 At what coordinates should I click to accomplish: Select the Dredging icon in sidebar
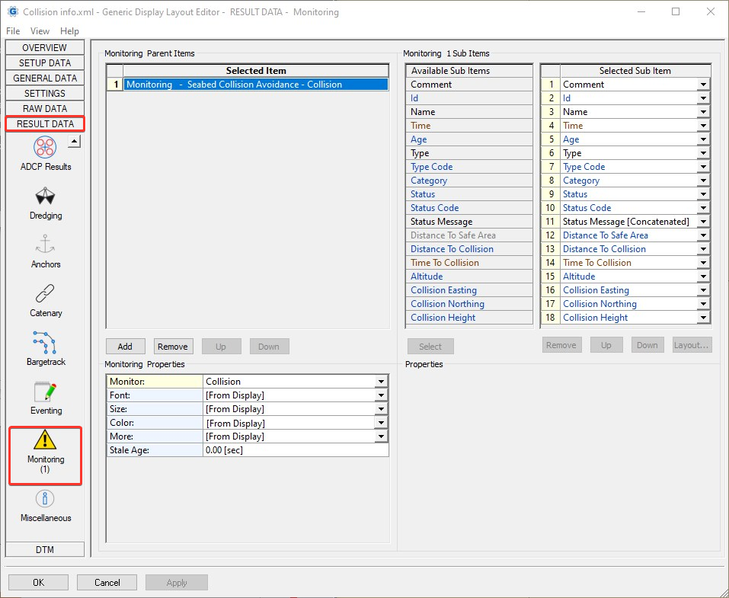pyautogui.click(x=45, y=197)
